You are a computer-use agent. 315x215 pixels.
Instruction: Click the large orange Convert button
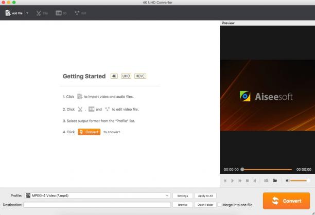coord(286,201)
